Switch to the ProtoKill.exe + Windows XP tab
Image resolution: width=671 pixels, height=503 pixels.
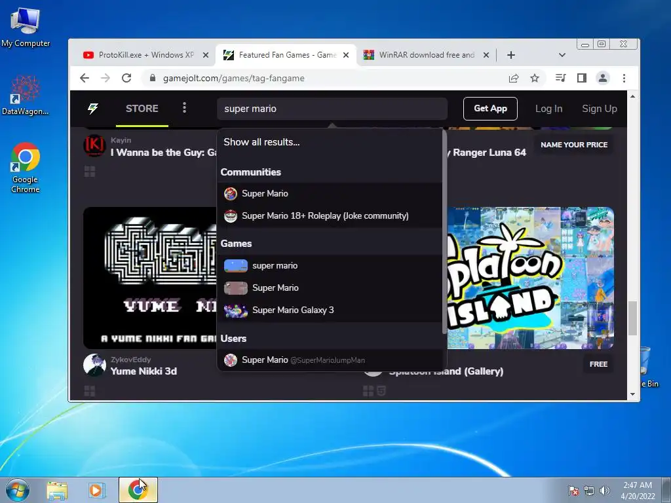point(145,55)
